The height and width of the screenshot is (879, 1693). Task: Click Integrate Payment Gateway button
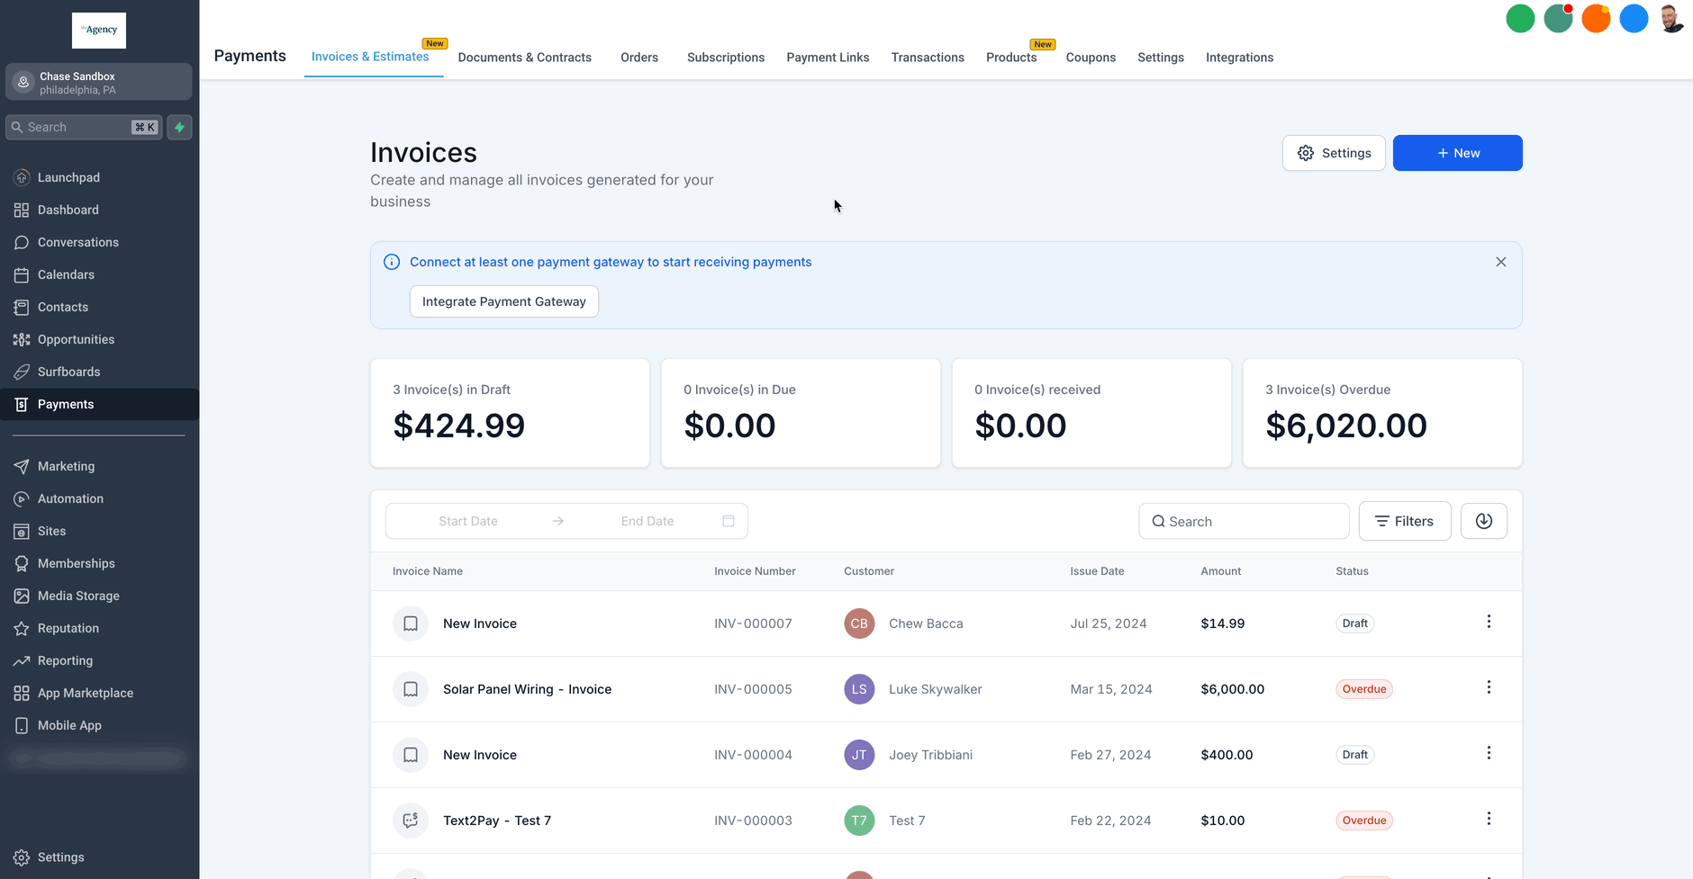[504, 301]
